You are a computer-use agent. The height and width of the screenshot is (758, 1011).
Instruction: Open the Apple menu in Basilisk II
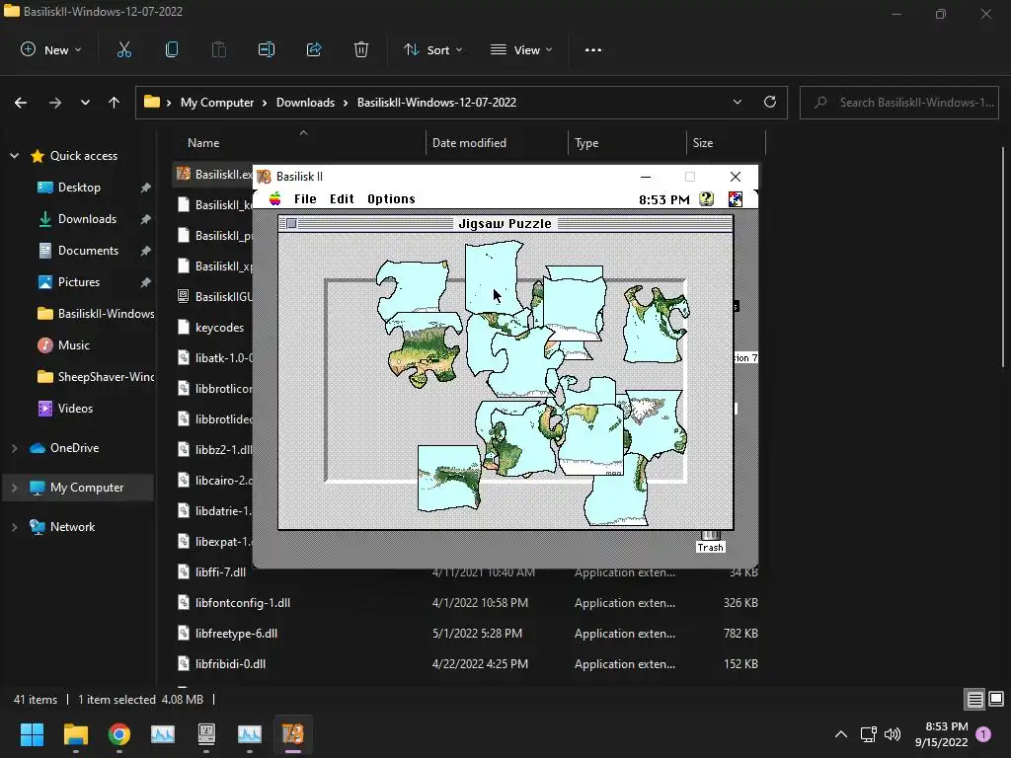275,198
